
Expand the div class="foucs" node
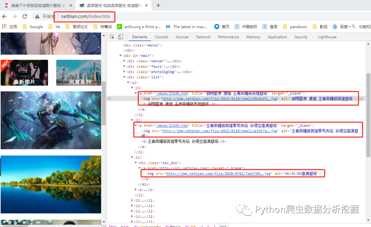click(x=124, y=66)
